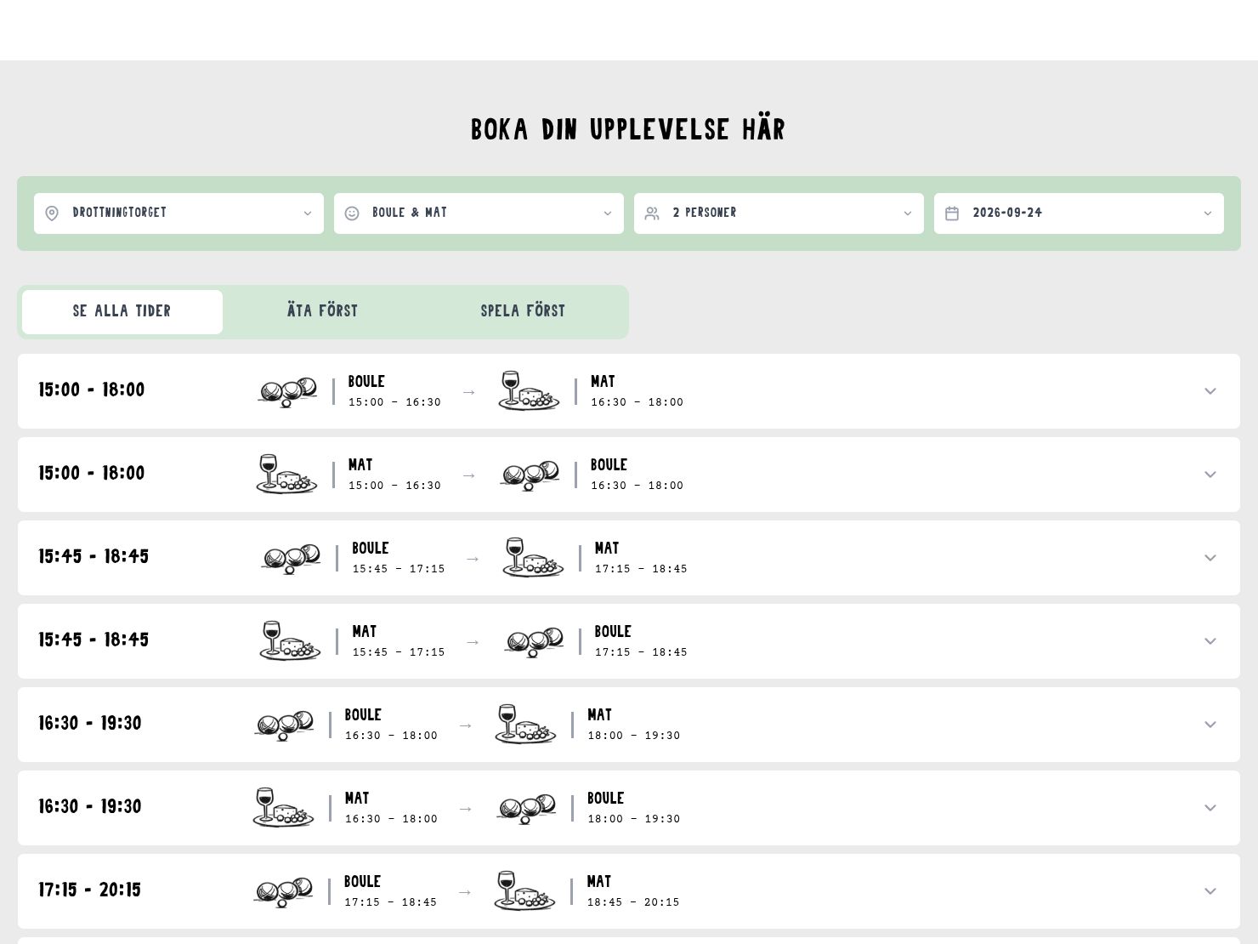
Task: Click the wine and cheese icon in the 15:00 boule-first row
Action: [x=529, y=391]
